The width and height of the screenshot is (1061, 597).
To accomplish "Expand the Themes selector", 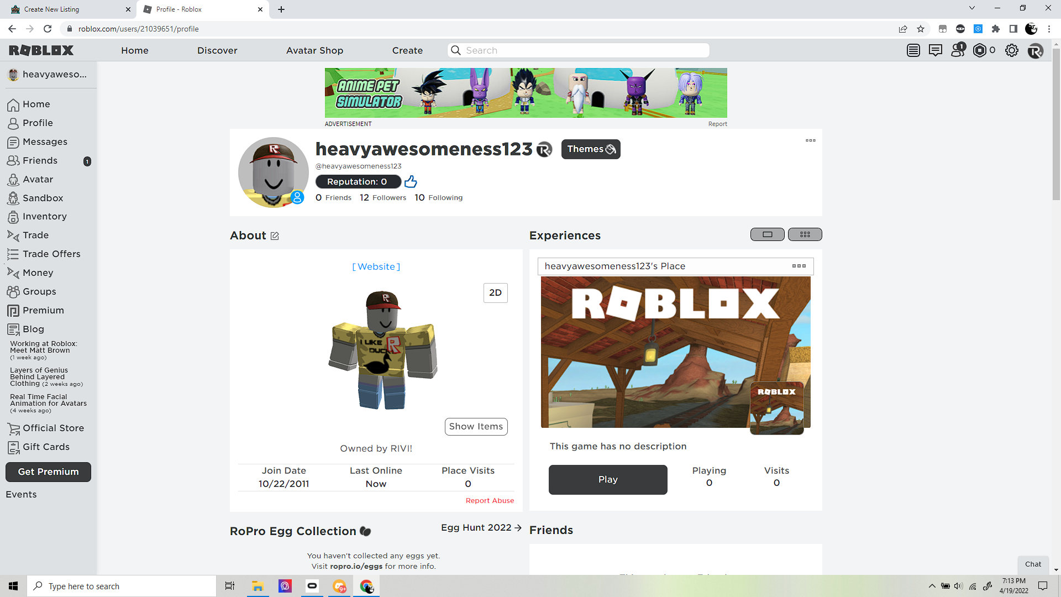I will pyautogui.click(x=591, y=149).
